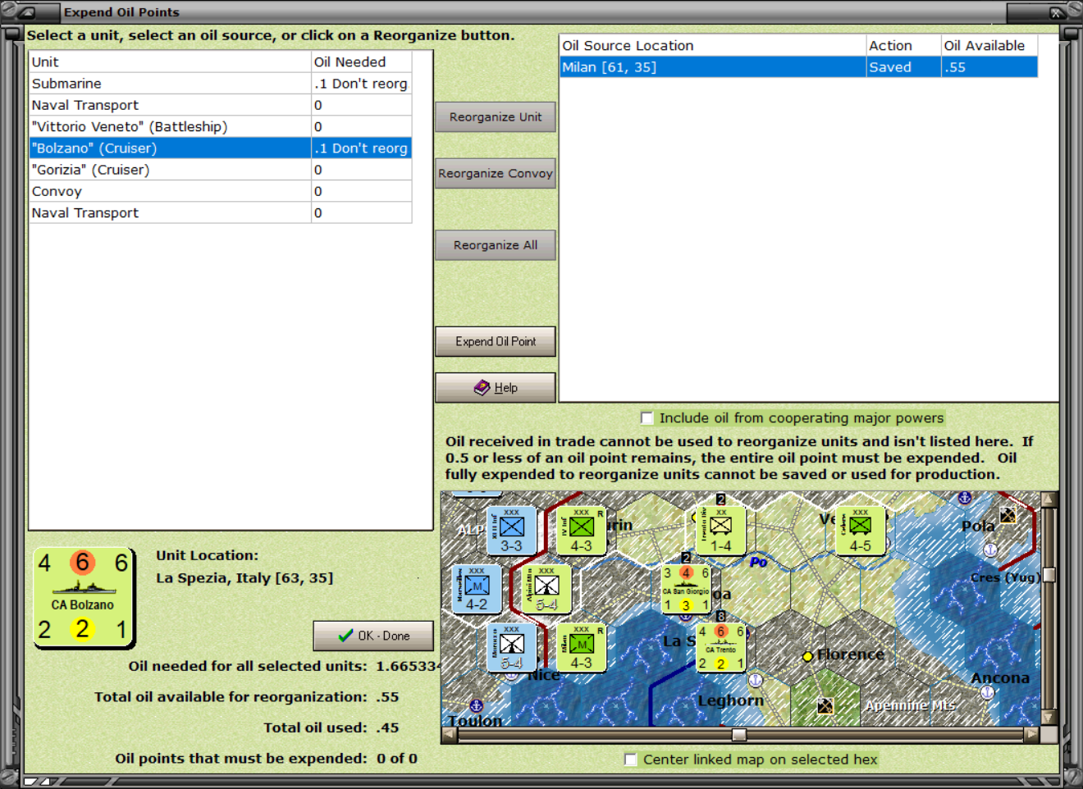The width and height of the screenshot is (1083, 789).
Task: Toggle Center linked map on selected hex
Action: point(630,759)
